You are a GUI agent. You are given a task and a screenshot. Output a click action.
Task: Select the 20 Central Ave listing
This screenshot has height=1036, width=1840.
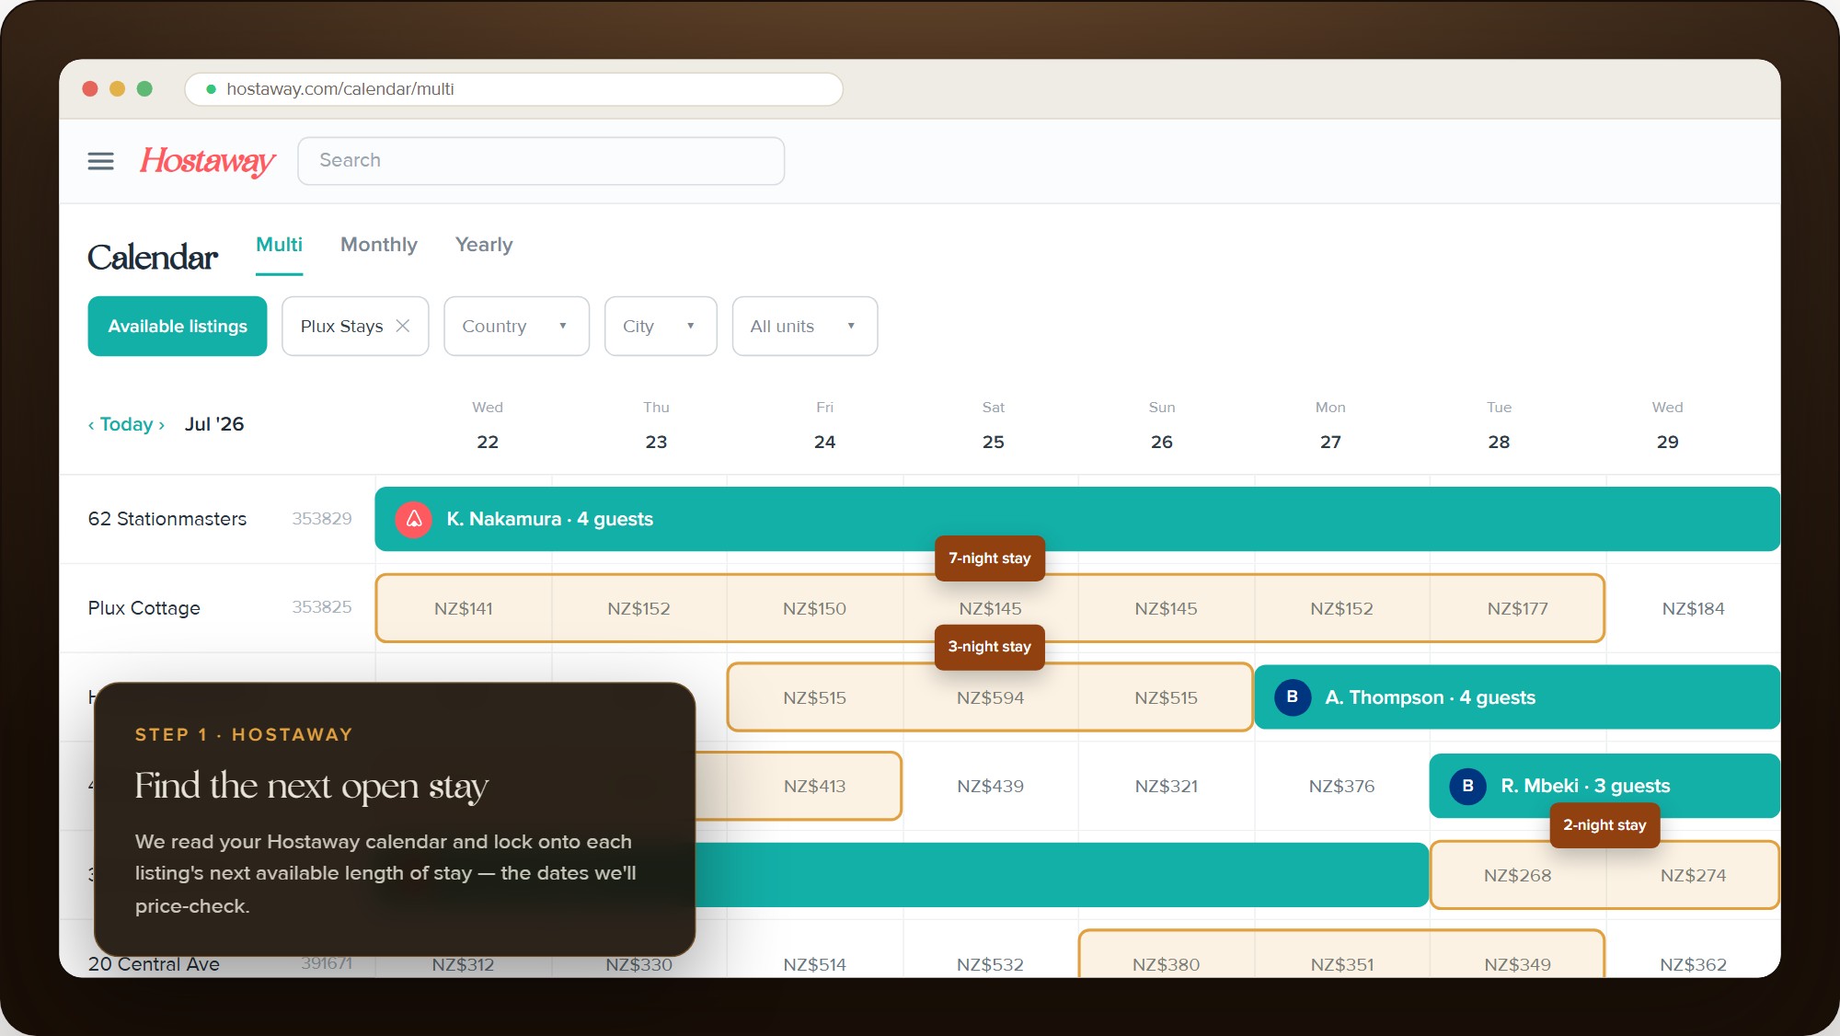(x=154, y=964)
